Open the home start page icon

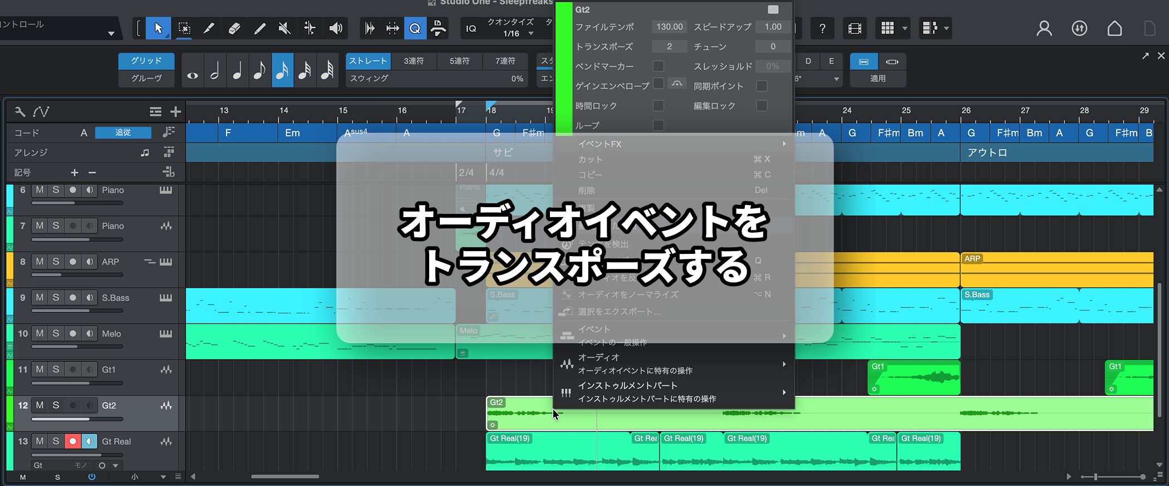(1114, 28)
